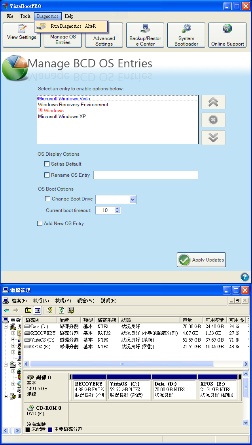The image size is (252, 445).
Task: Click the right arrow of volume list horizontal scrollbar
Action: pos(246,364)
